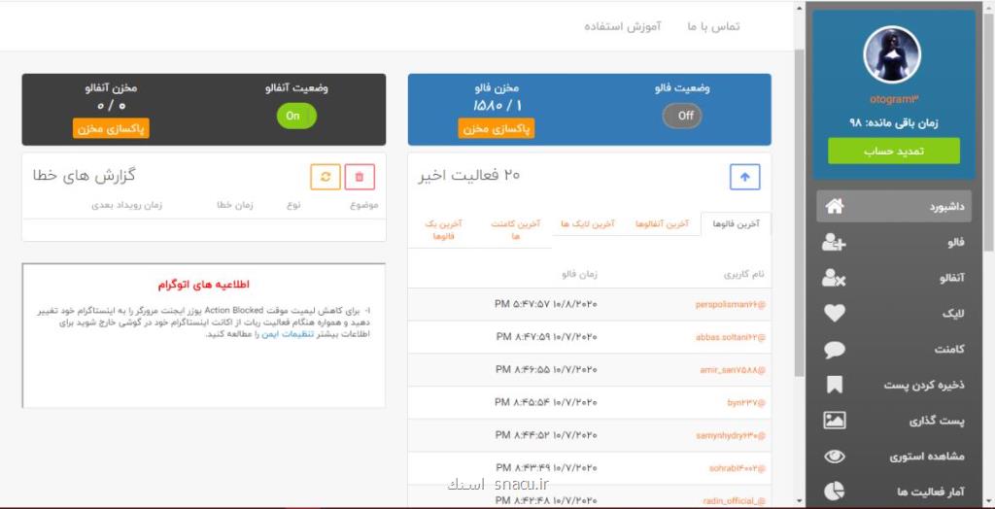Open the آموزش استفاده link

pos(622,26)
